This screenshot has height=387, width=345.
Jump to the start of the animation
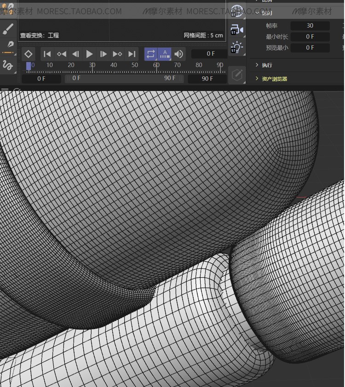(x=47, y=54)
